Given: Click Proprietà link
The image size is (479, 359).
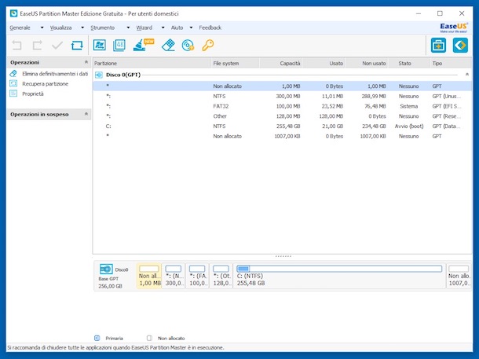Looking at the screenshot, I should tap(33, 93).
